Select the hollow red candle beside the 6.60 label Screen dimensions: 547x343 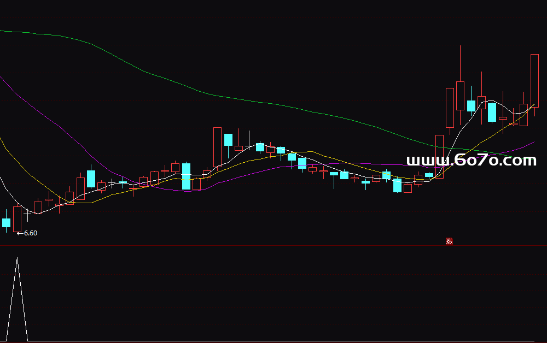(x=17, y=218)
